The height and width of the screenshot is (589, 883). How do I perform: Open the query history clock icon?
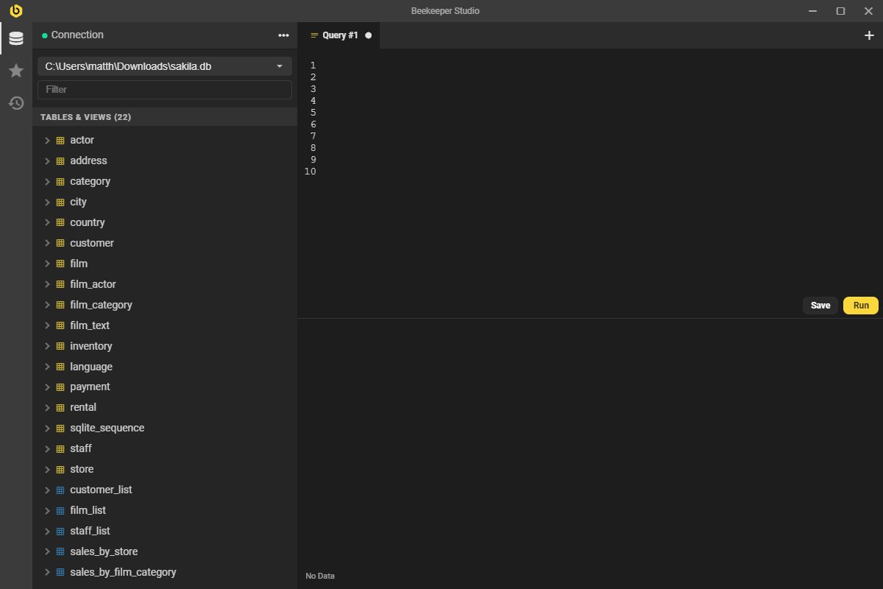coord(16,103)
